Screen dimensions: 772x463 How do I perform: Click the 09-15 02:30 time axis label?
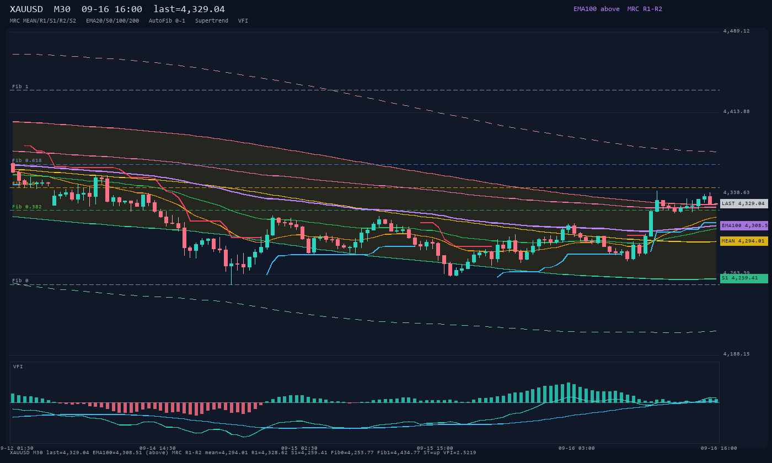coord(299,448)
